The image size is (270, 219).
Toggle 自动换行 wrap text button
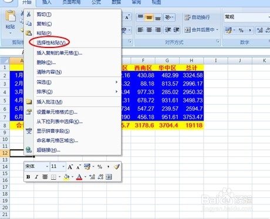pyautogui.click(x=197, y=18)
